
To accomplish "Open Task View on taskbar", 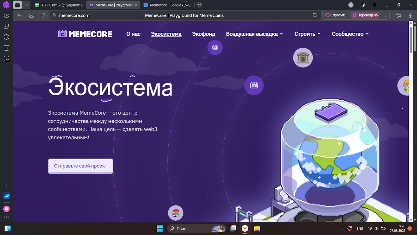I will (x=233, y=229).
